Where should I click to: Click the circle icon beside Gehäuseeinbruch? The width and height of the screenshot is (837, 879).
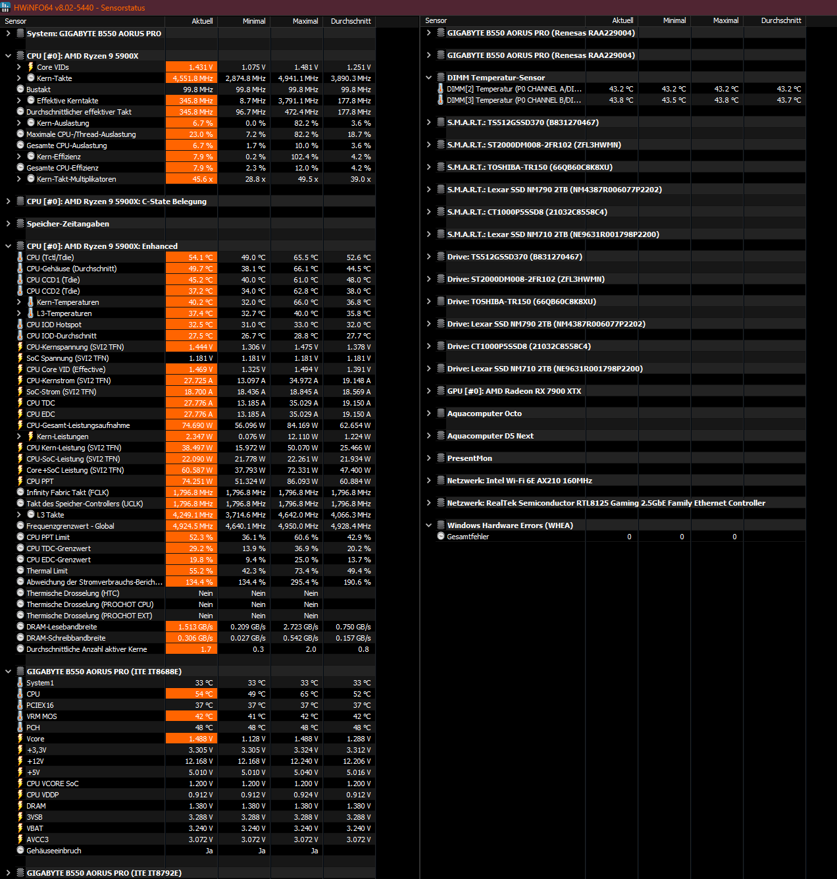(20, 851)
